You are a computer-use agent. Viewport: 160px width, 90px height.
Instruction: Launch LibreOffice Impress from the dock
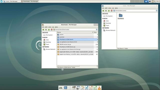(91, 88)
